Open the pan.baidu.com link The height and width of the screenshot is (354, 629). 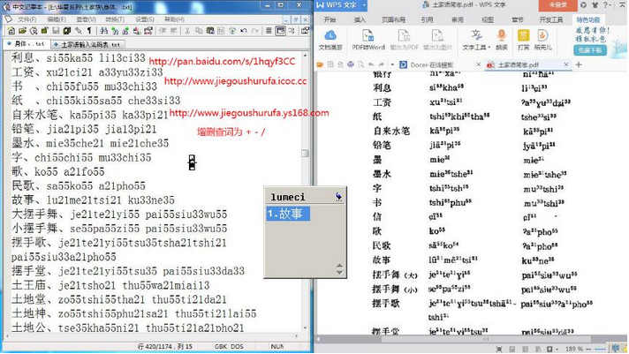[x=222, y=61]
